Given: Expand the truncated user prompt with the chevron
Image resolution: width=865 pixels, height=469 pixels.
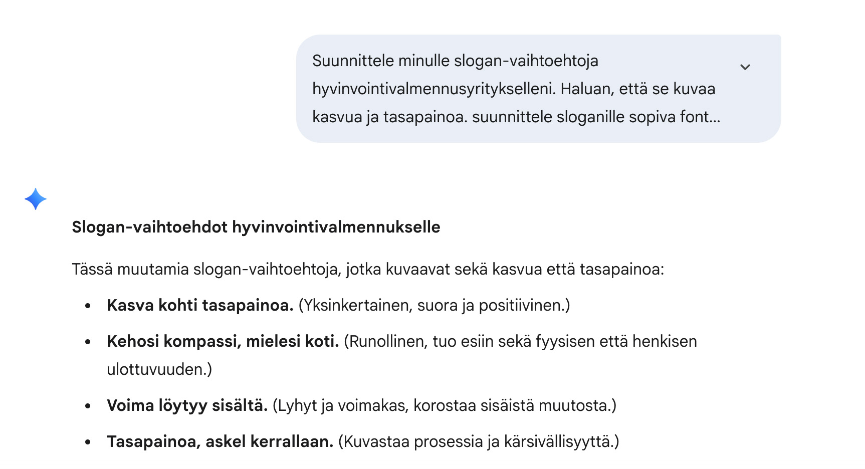Looking at the screenshot, I should (x=745, y=67).
